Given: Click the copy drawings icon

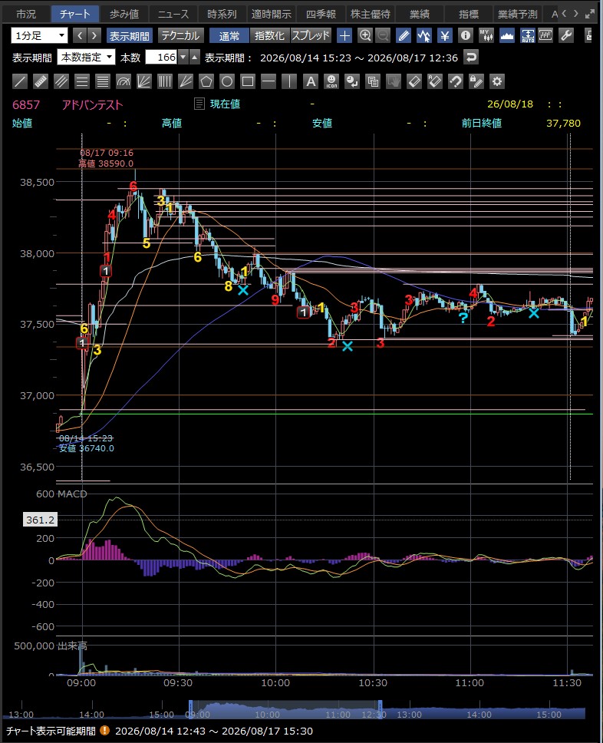Looking at the screenshot, I should click(373, 81).
